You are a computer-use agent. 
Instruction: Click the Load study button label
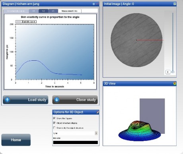37,100
